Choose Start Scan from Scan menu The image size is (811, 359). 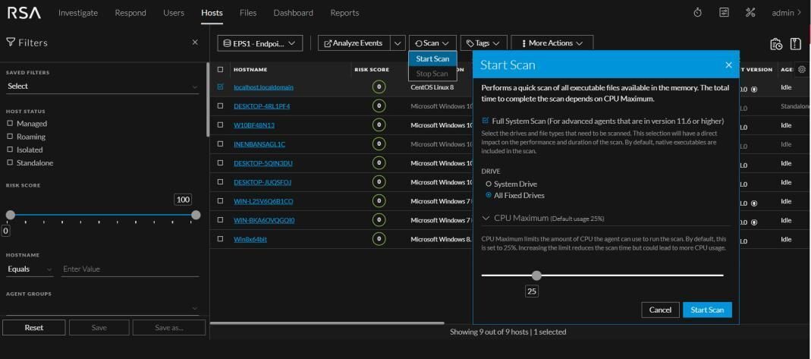point(432,59)
